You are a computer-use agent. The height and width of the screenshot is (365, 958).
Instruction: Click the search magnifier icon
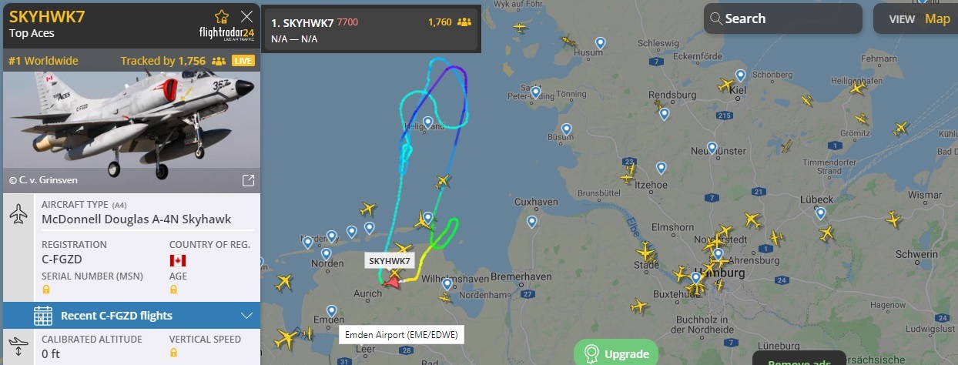point(715,18)
